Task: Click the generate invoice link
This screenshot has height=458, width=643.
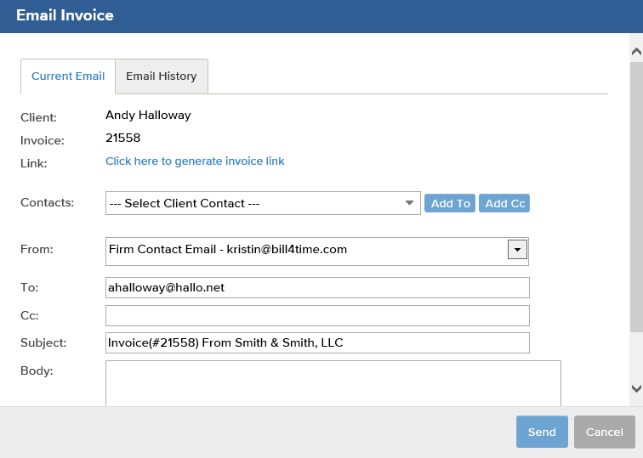Action: click(x=195, y=161)
